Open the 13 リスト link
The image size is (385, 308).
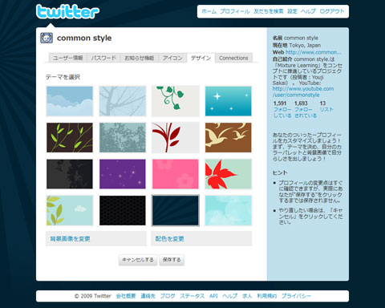[x=326, y=107]
